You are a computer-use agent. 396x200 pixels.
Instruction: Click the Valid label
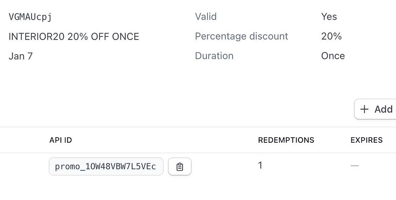pos(206,17)
